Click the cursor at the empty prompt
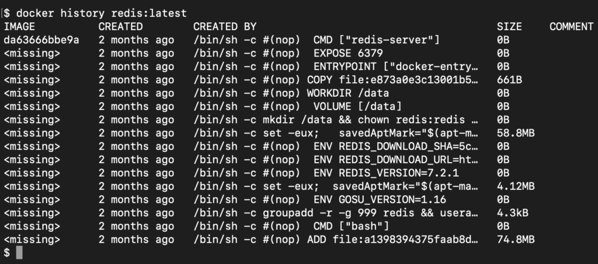598x264 pixels. coord(19,253)
